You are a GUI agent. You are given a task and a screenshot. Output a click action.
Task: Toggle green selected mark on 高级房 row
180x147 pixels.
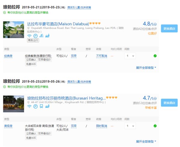pos(155,126)
